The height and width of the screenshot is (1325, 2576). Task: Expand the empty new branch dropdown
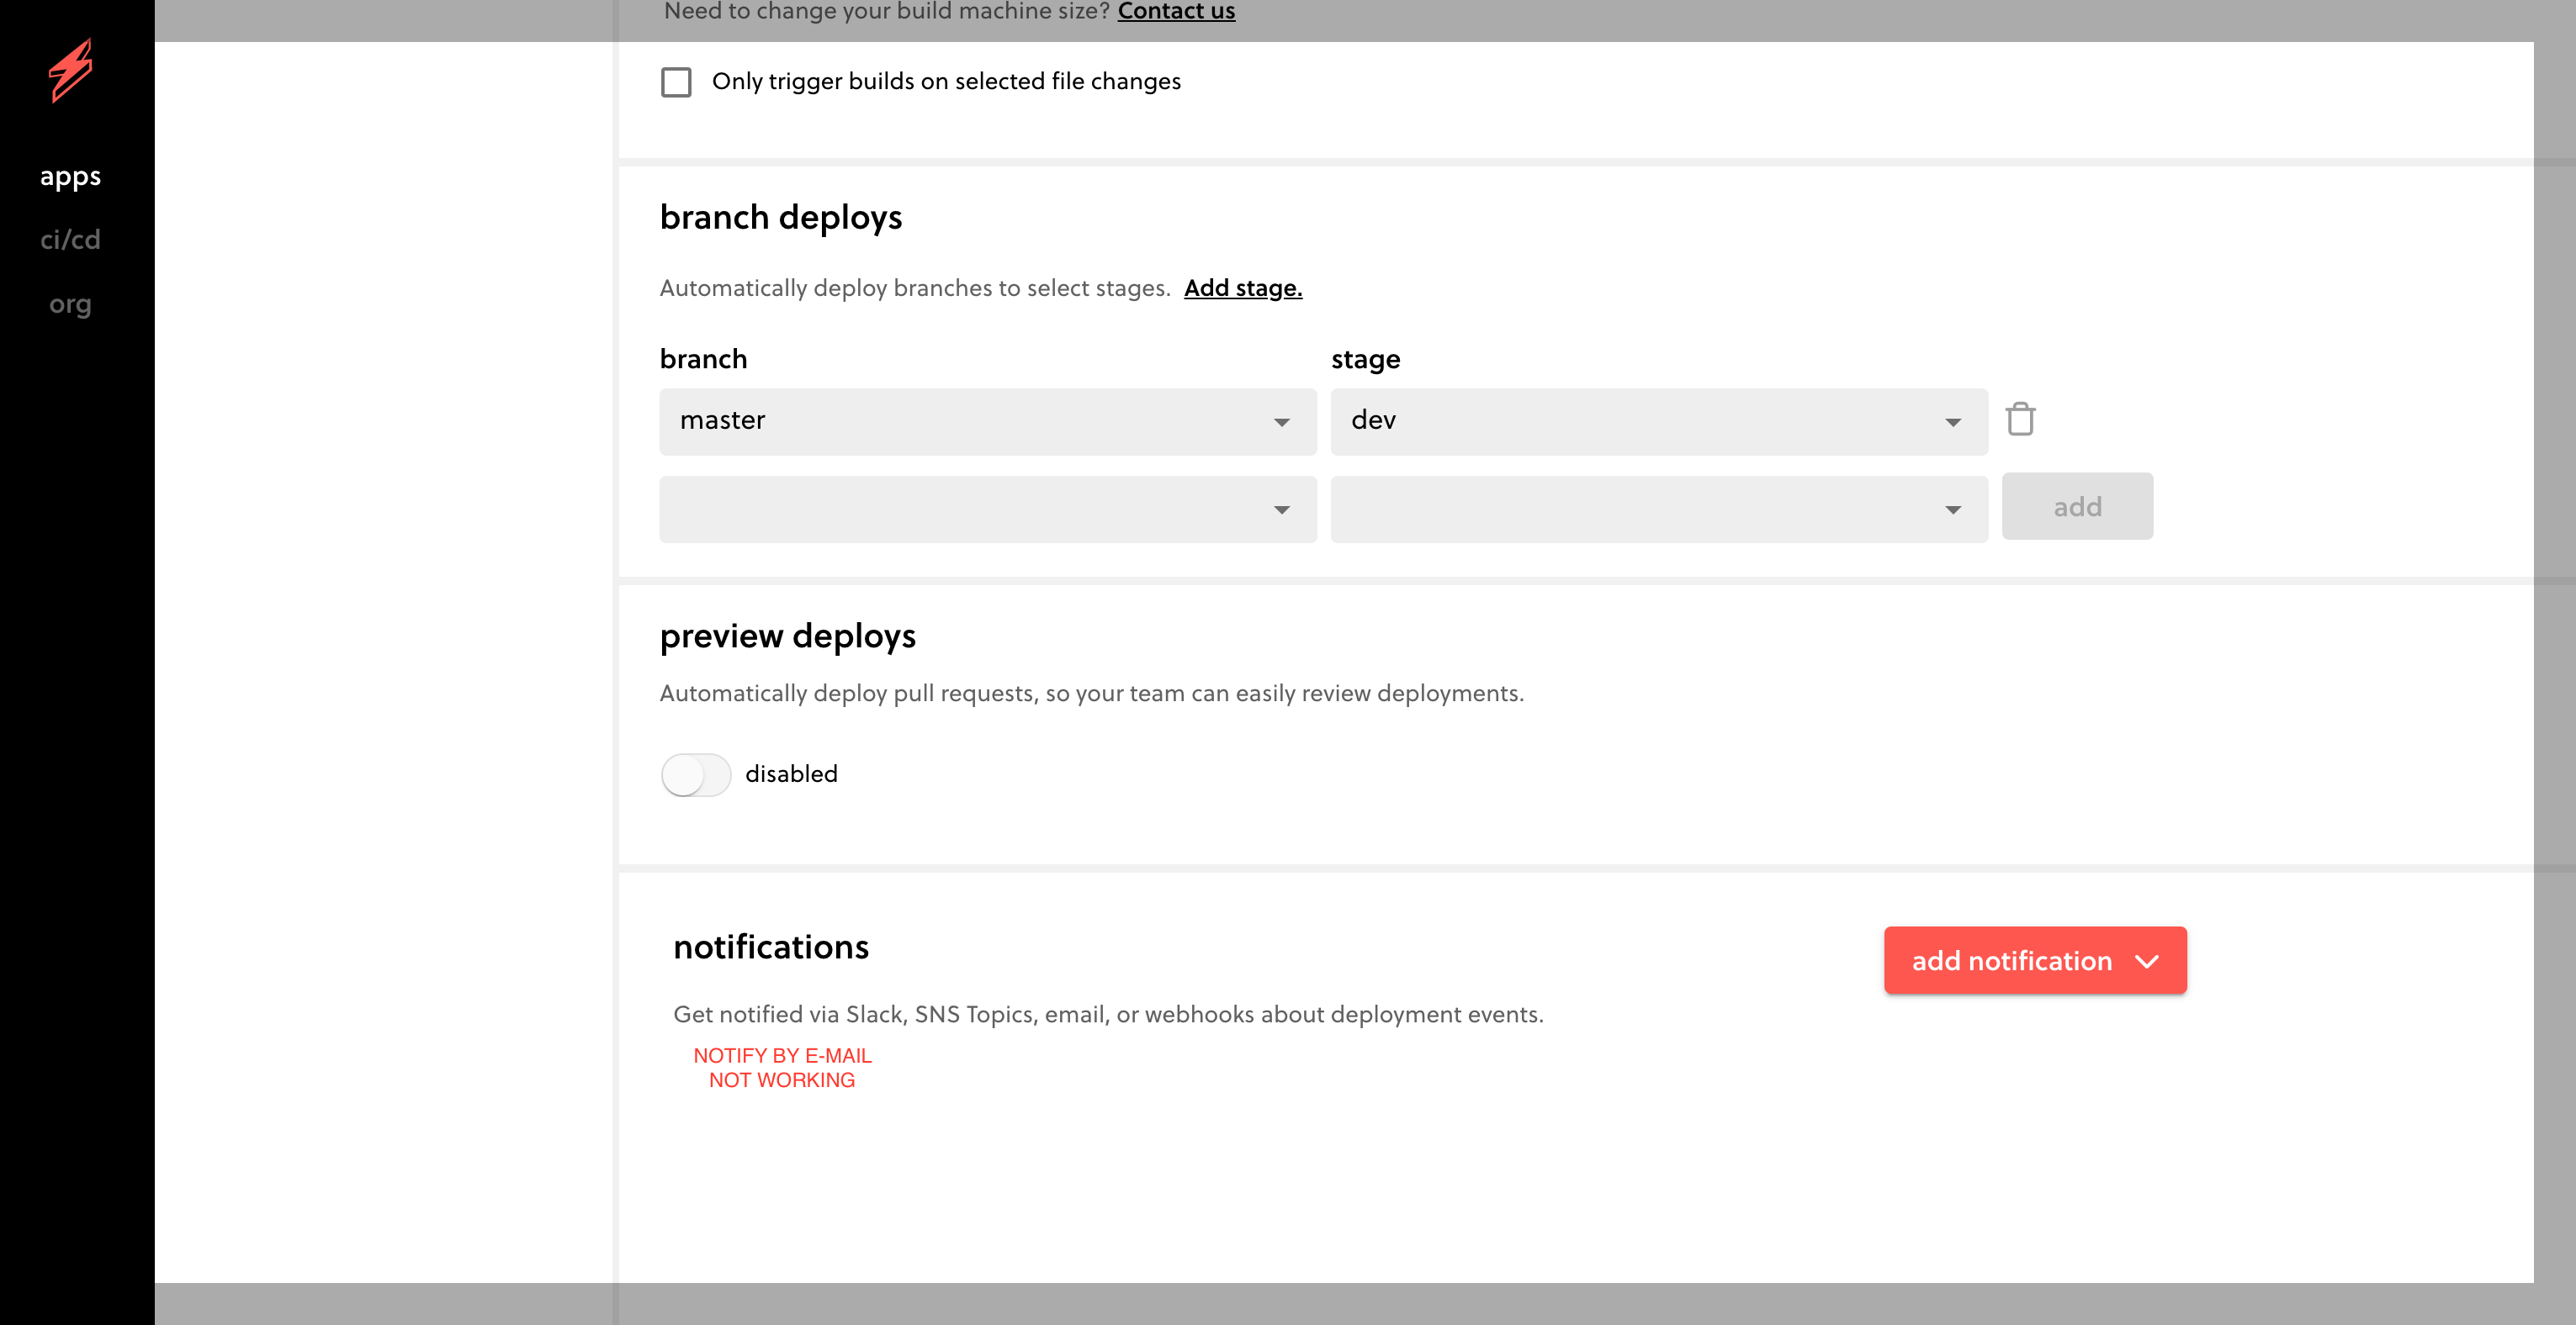[987, 509]
